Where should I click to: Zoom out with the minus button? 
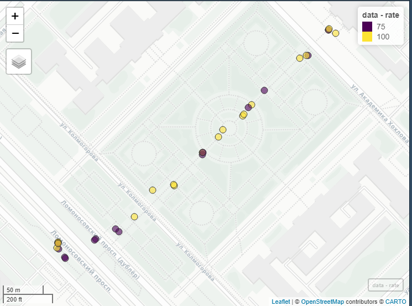[x=15, y=33]
